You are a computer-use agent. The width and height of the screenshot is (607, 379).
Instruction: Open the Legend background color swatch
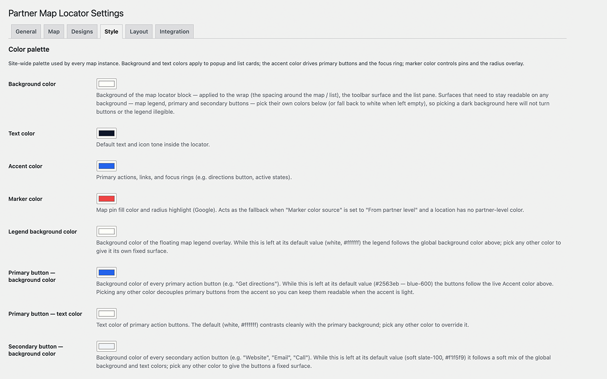[x=107, y=231]
